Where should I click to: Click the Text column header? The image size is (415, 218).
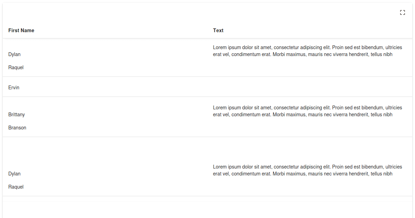click(218, 30)
